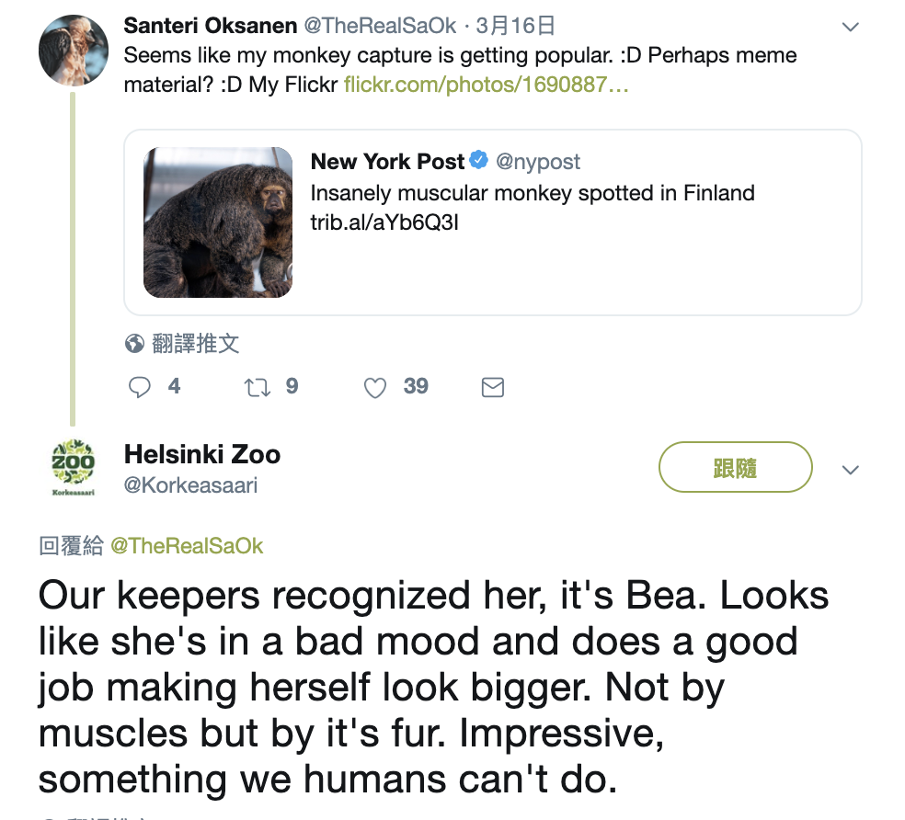Click the reply speech bubble icon

coord(140,387)
